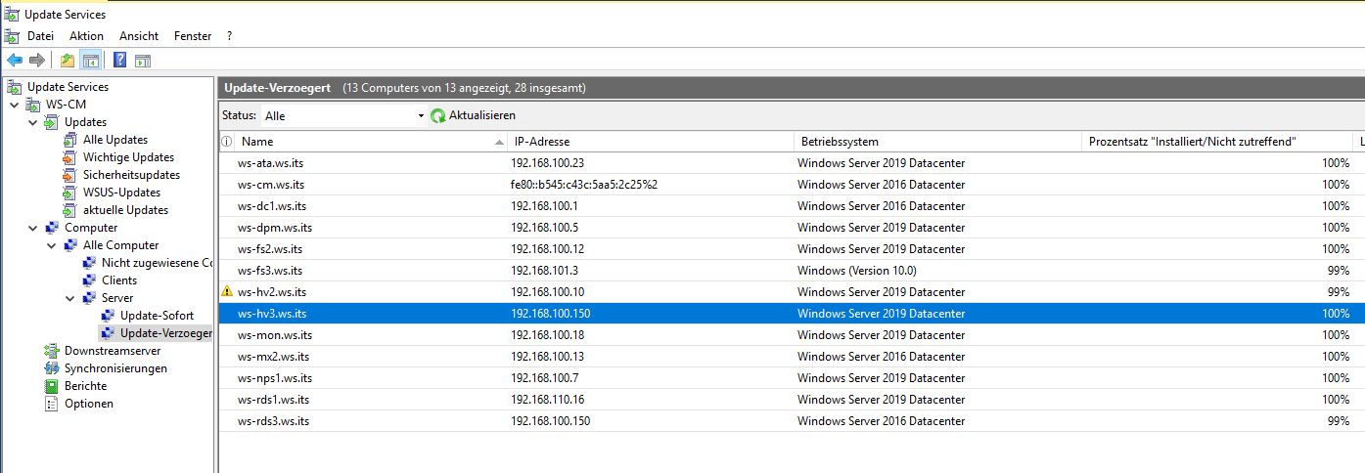Open the Ansicht menu
Viewport: 1365px width, 473px height.
(139, 36)
